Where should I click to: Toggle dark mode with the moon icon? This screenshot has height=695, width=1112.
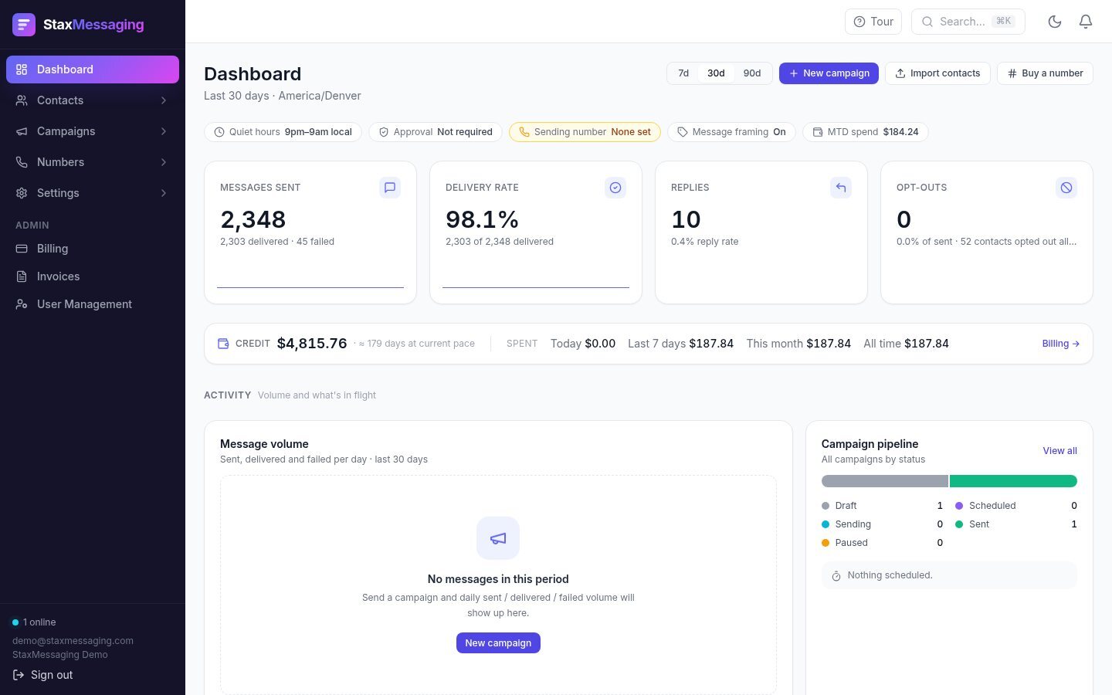[x=1055, y=22]
